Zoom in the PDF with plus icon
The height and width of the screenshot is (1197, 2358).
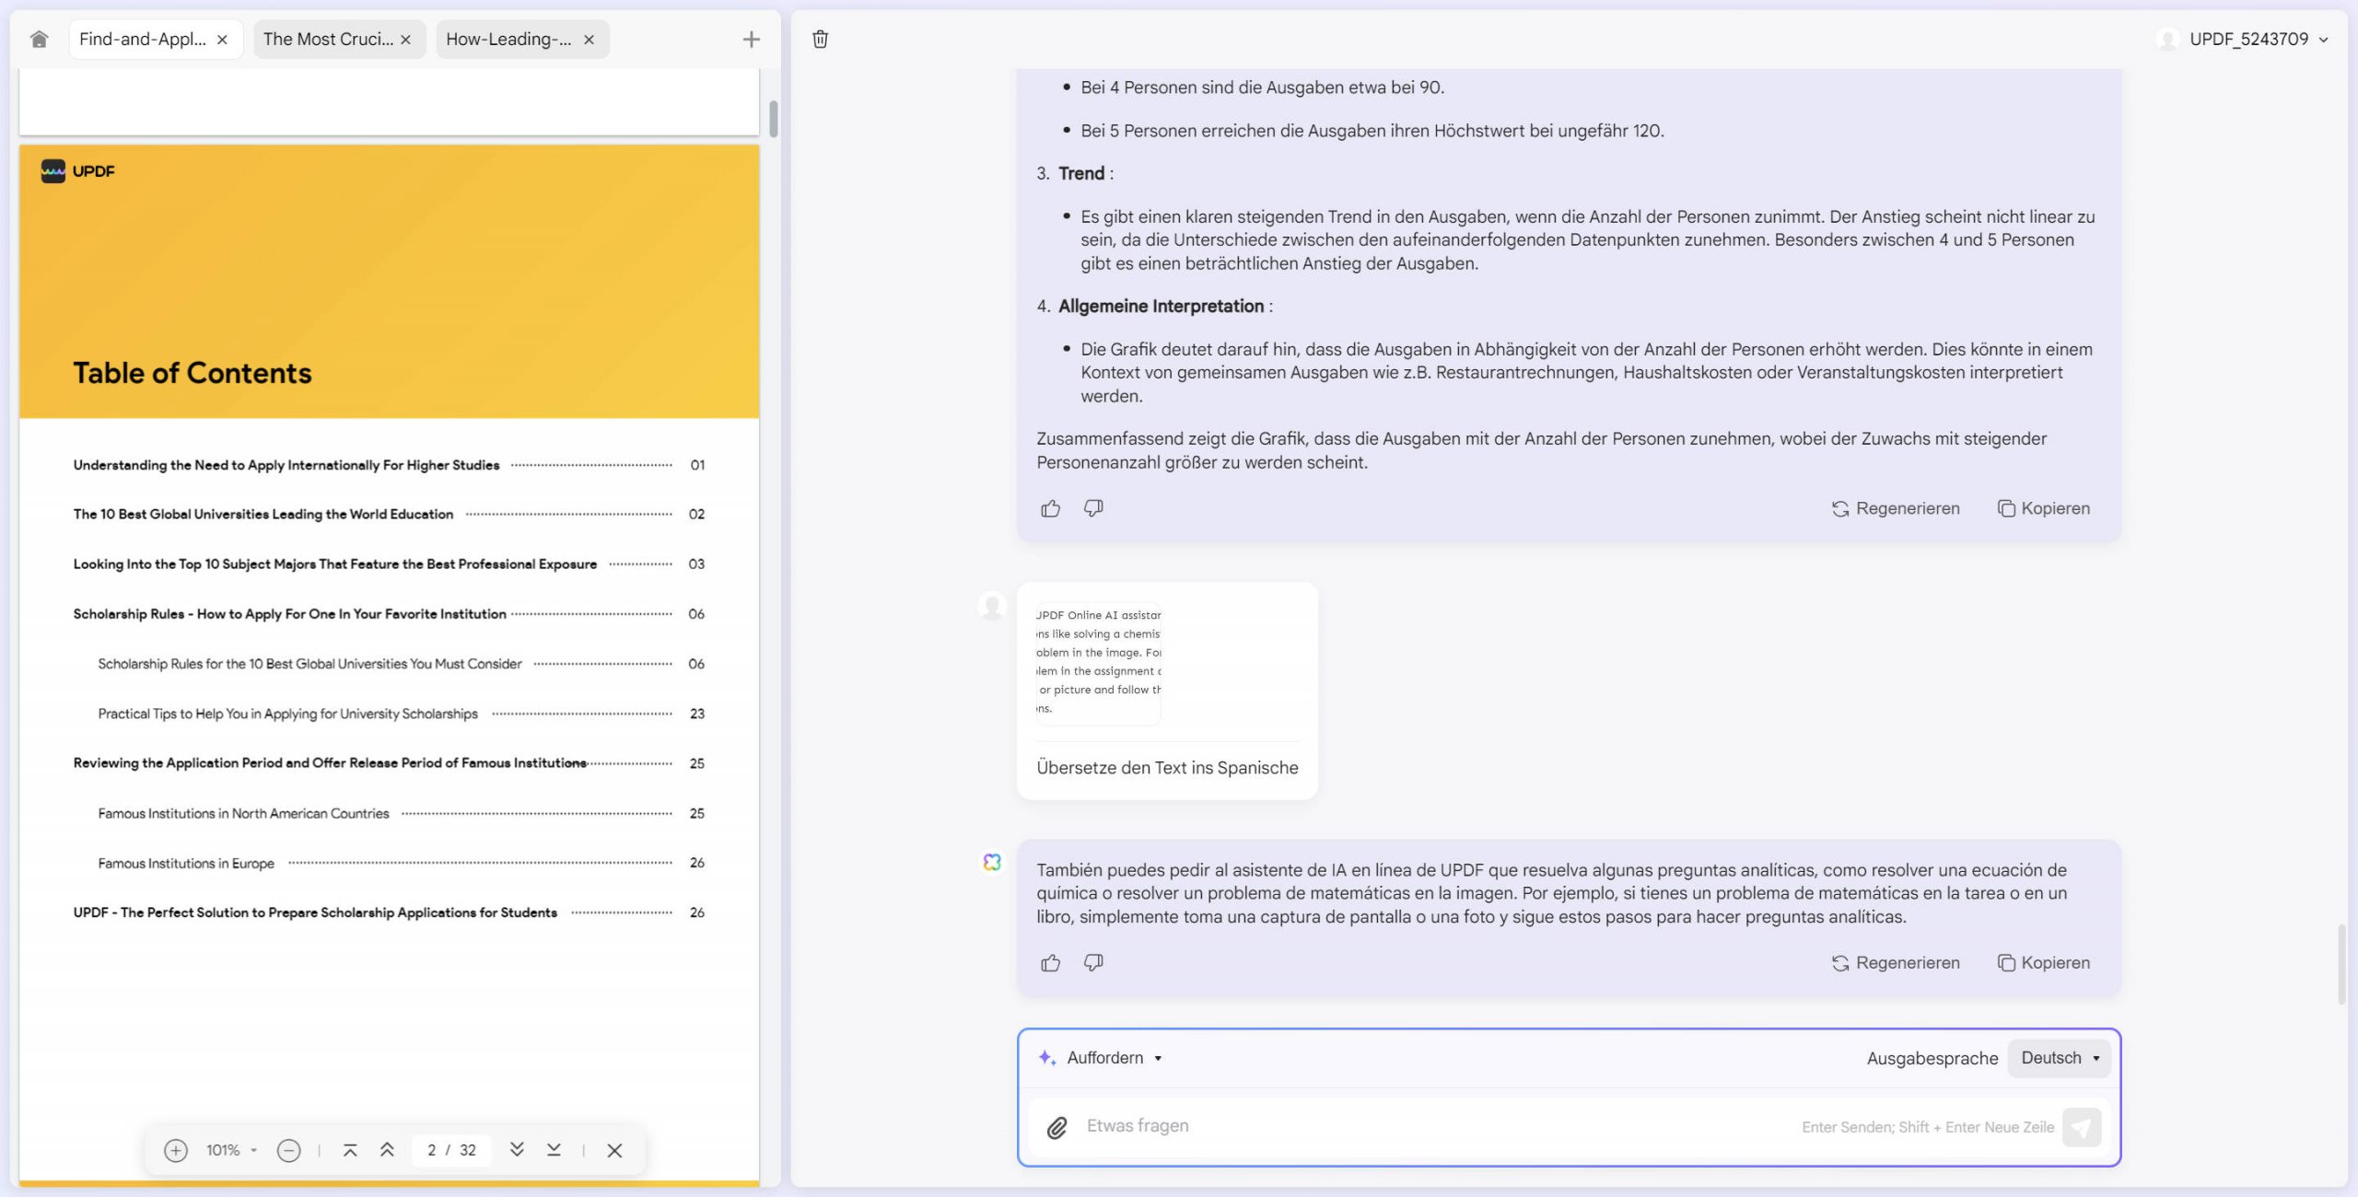pos(175,1150)
